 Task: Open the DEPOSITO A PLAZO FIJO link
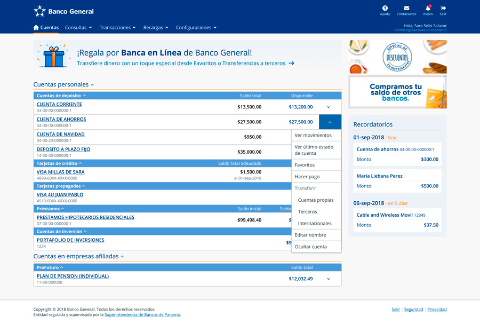(x=63, y=149)
